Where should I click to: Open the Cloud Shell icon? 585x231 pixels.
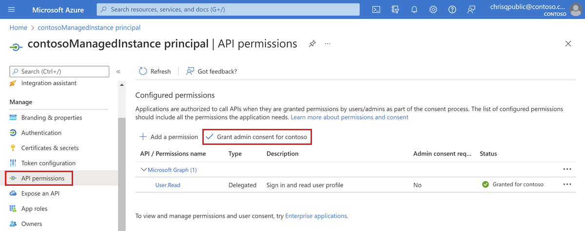(x=376, y=9)
